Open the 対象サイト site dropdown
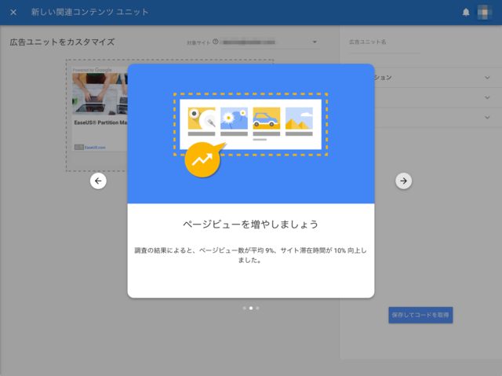Image resolution: width=502 pixels, height=376 pixels. click(271, 42)
